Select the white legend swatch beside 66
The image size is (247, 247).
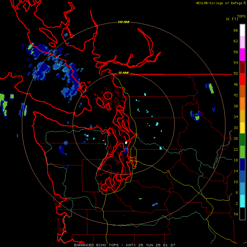click(242, 30)
